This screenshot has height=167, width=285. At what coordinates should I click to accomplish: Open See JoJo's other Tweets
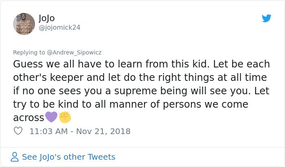coord(69,157)
